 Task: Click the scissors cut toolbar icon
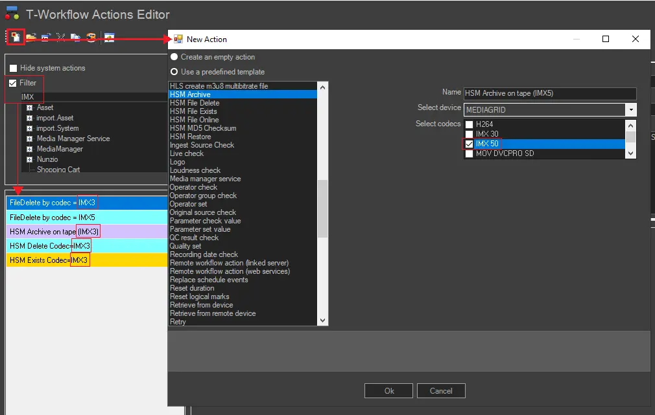[61, 38]
